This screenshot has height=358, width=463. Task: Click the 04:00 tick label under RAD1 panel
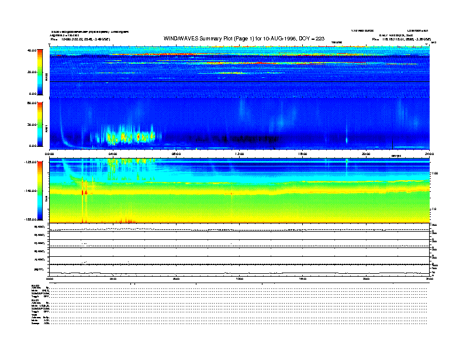click(113, 154)
